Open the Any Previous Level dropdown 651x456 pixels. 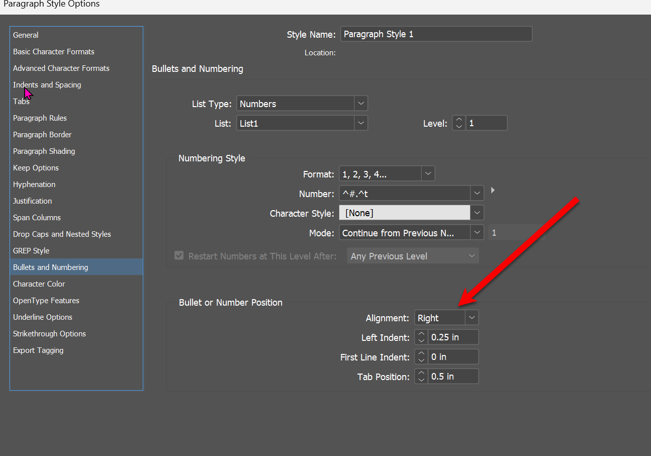click(413, 256)
